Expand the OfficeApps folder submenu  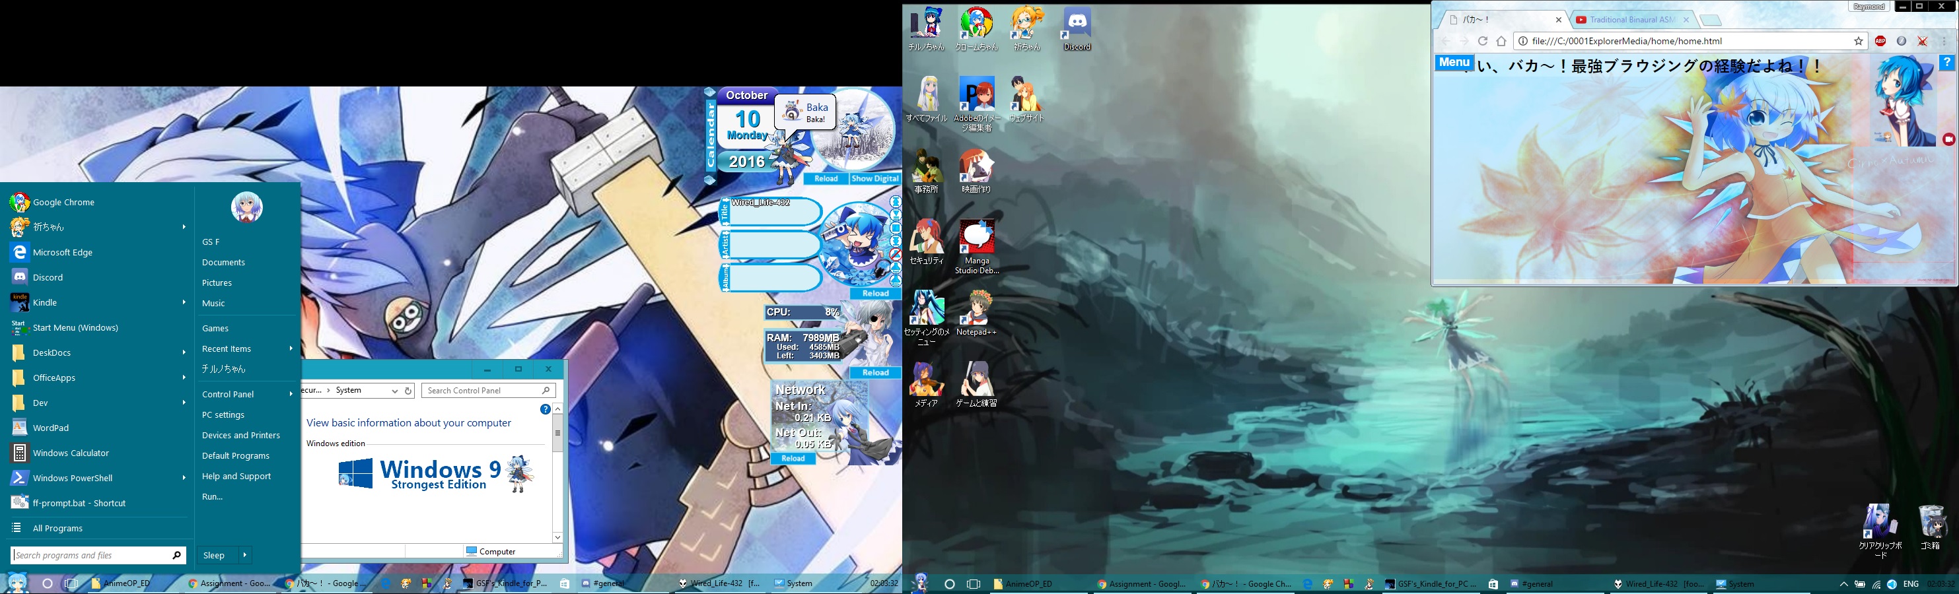[x=183, y=378]
